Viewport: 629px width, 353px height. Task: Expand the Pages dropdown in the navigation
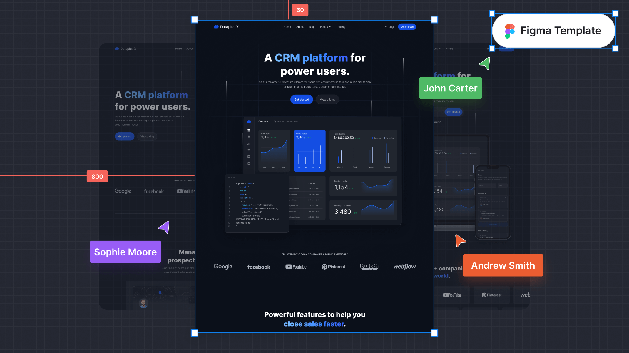point(326,26)
